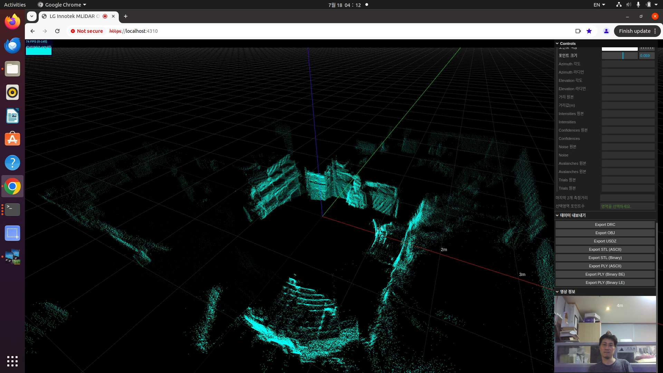Viewport: 663px width, 373px height.
Task: Open Rhythmbox music player in dock
Action: tap(12, 92)
